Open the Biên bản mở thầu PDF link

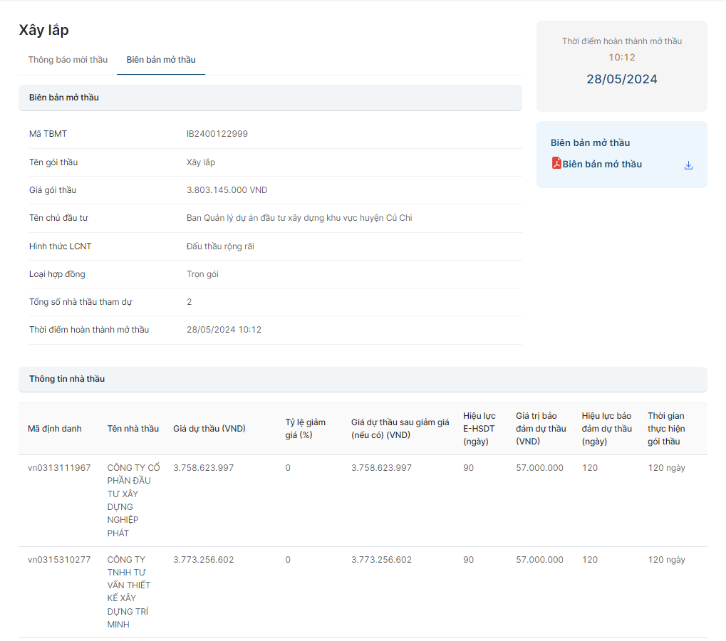click(602, 165)
